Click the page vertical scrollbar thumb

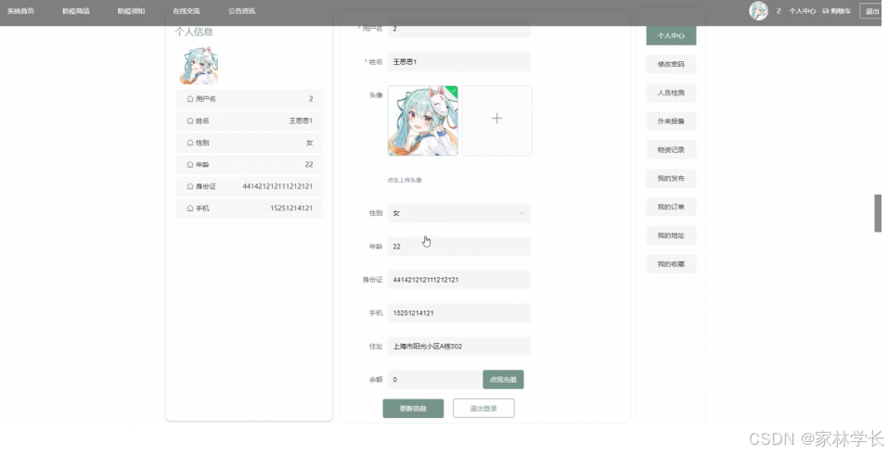pos(878,213)
